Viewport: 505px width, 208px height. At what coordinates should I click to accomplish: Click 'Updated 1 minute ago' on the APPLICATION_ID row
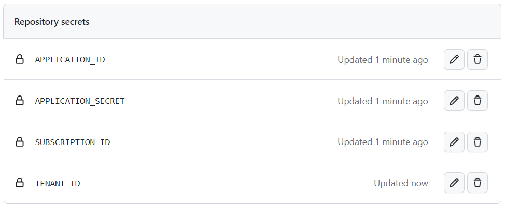(x=383, y=60)
